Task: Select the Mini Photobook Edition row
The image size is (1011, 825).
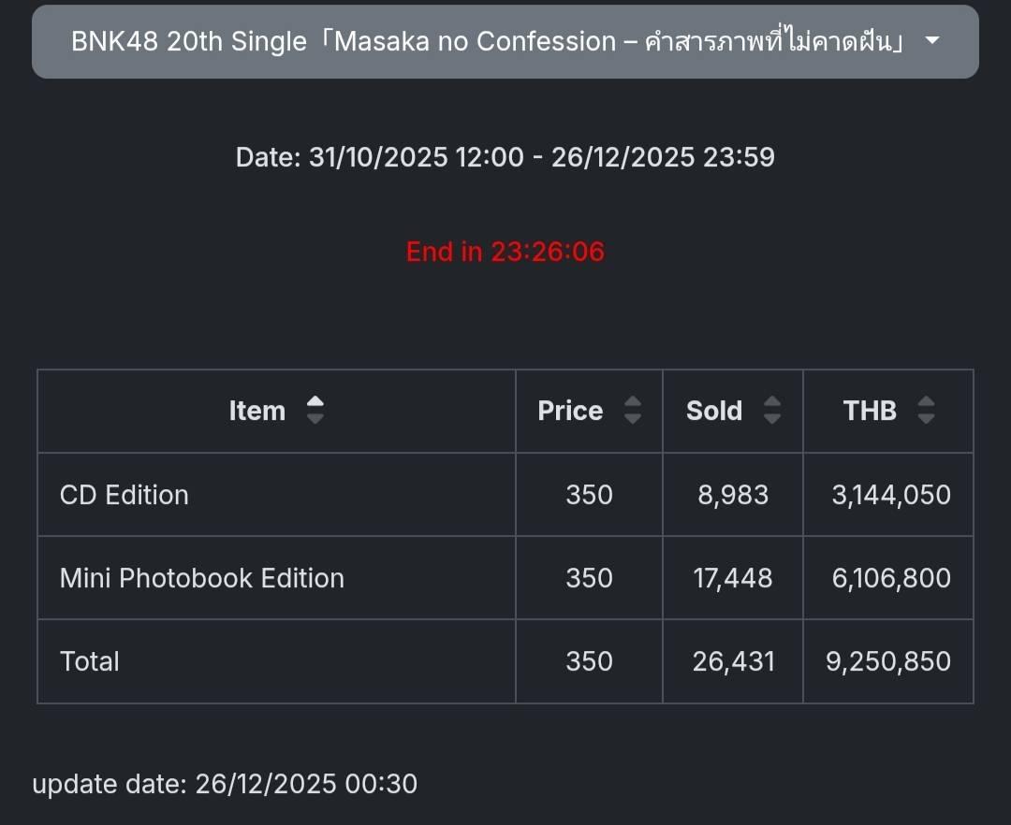Action: (202, 578)
